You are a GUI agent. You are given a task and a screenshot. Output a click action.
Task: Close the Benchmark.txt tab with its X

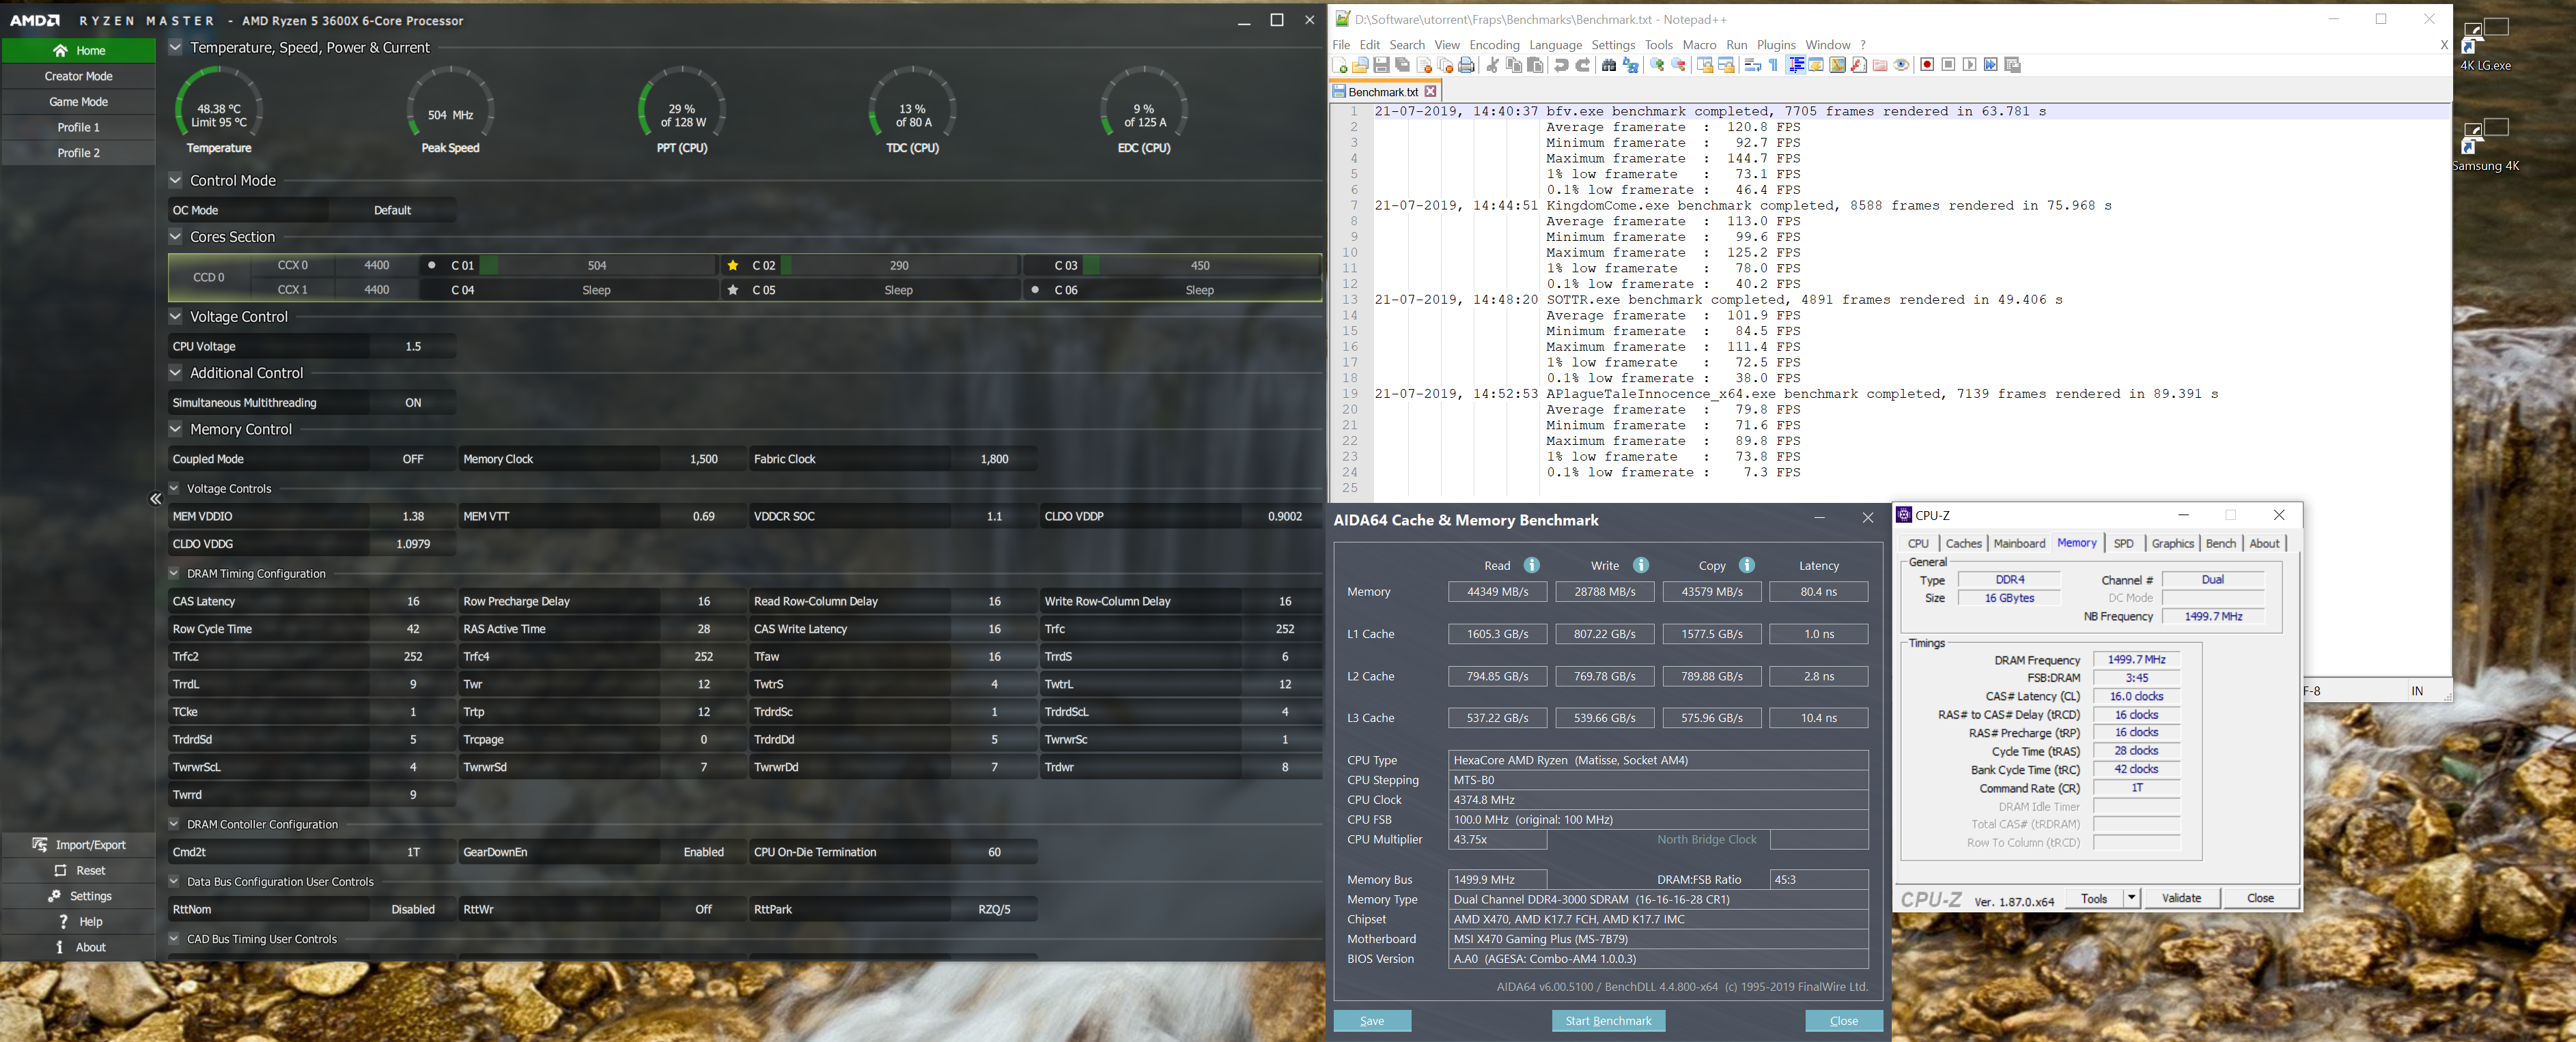pyautogui.click(x=1430, y=92)
